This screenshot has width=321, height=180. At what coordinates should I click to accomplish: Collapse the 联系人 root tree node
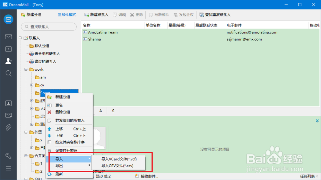pos(20,38)
